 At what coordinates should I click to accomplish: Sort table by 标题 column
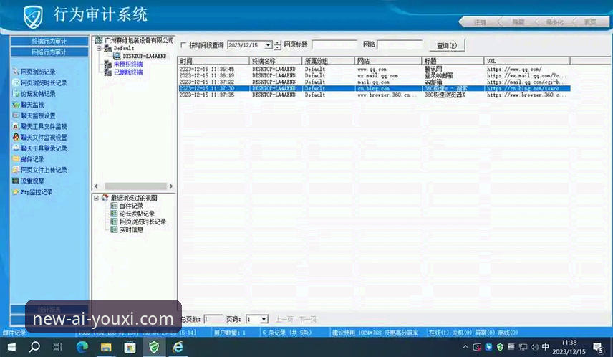[x=453, y=61]
